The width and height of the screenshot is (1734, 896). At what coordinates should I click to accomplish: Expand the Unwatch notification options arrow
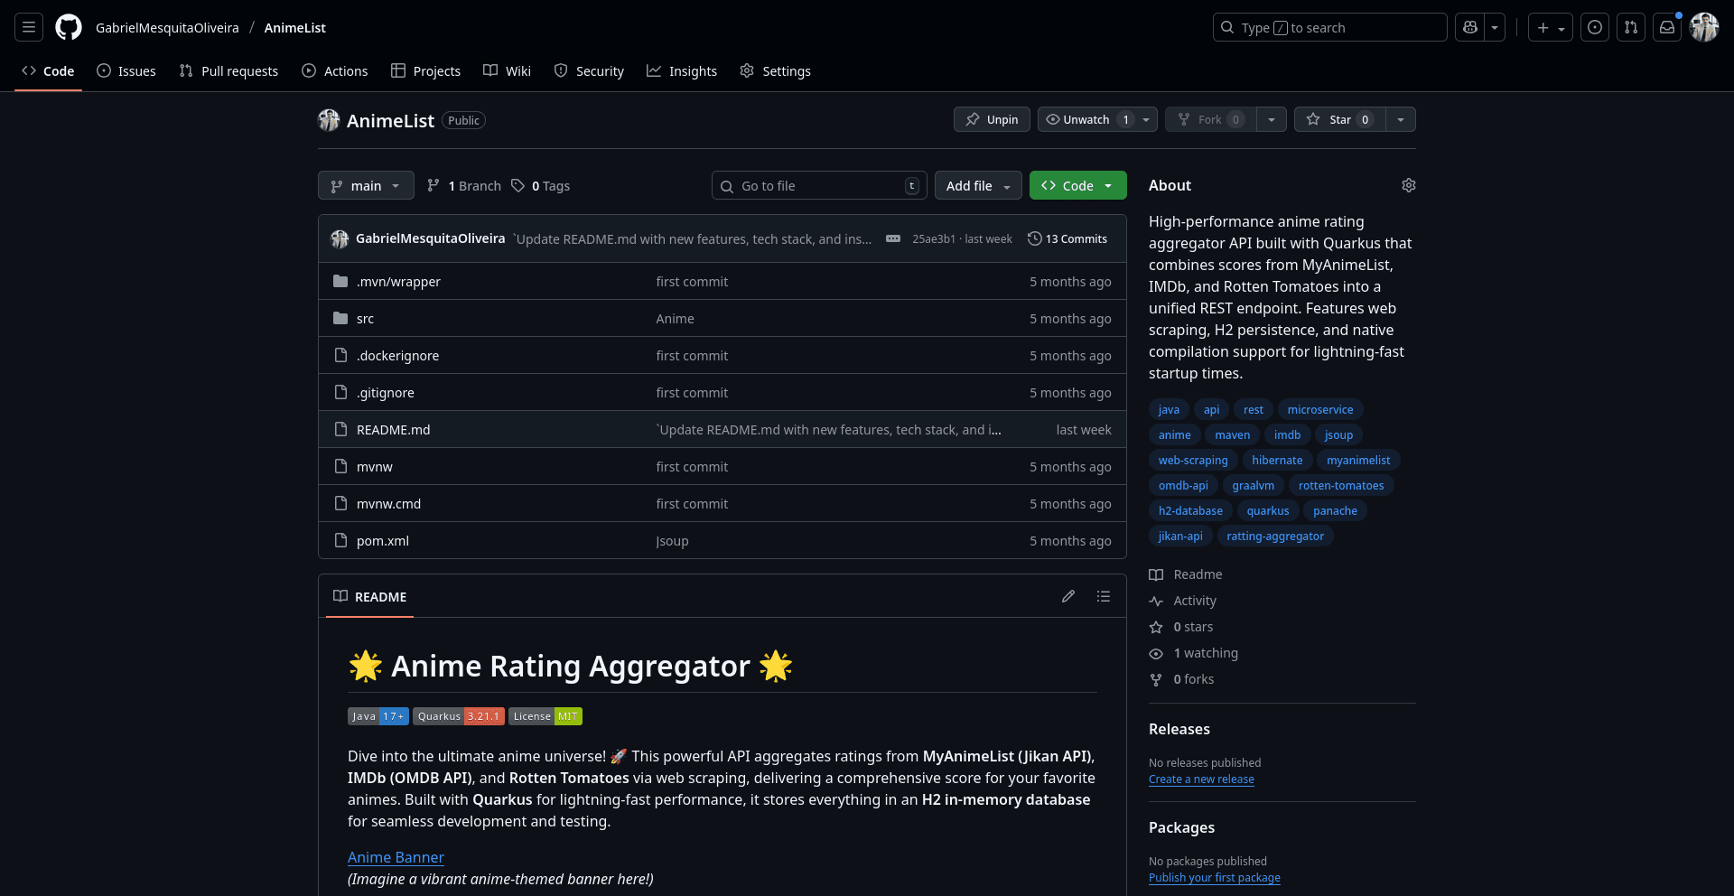click(1147, 119)
